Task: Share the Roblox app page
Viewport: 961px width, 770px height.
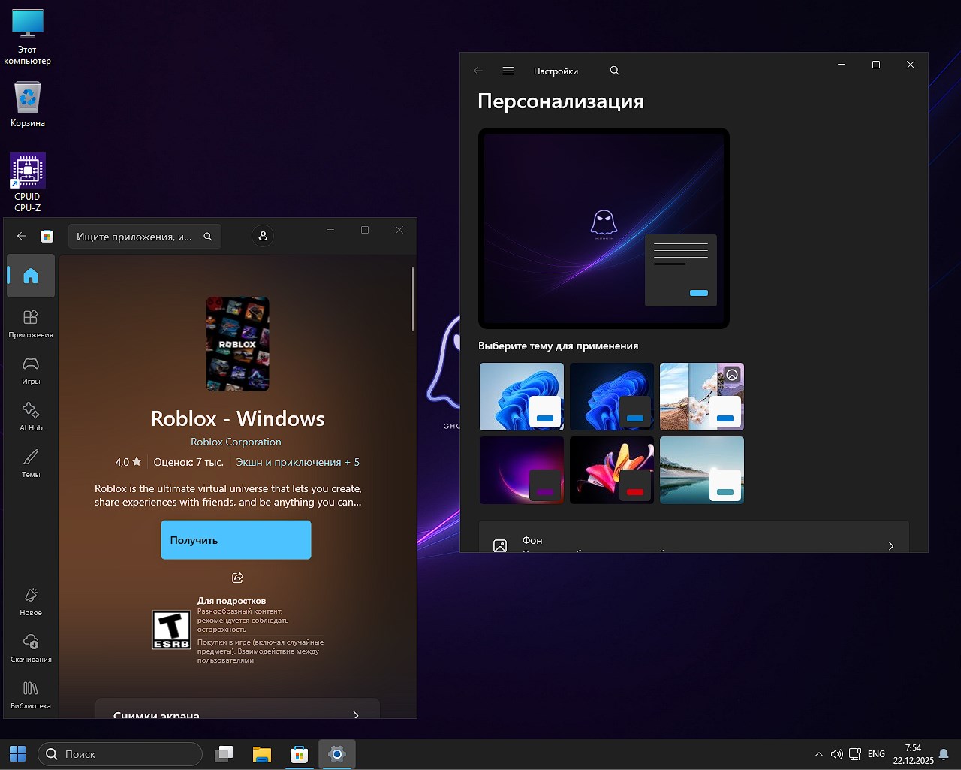Action: point(237,578)
